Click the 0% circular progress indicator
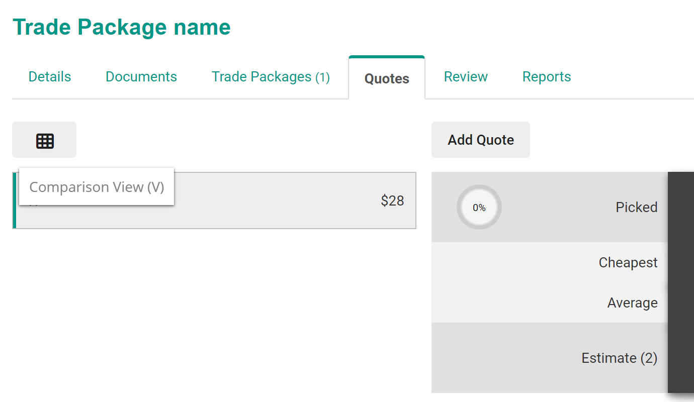Viewport: 694px width, 402px height. click(x=479, y=208)
